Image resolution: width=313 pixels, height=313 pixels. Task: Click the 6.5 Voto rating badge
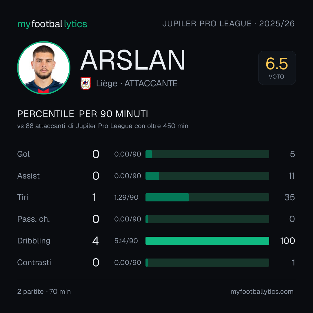[x=277, y=68]
